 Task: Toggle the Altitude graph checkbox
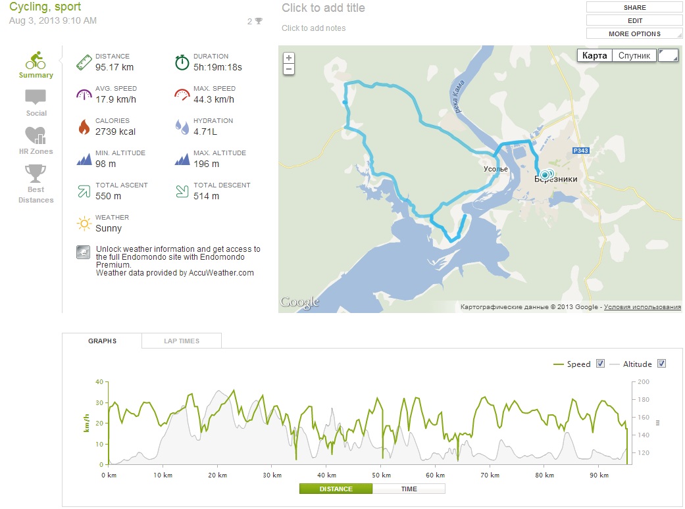click(x=661, y=364)
